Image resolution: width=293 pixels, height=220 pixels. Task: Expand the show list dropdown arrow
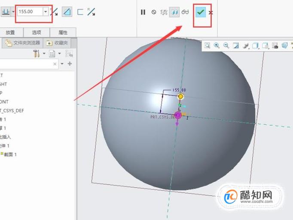(59, 53)
